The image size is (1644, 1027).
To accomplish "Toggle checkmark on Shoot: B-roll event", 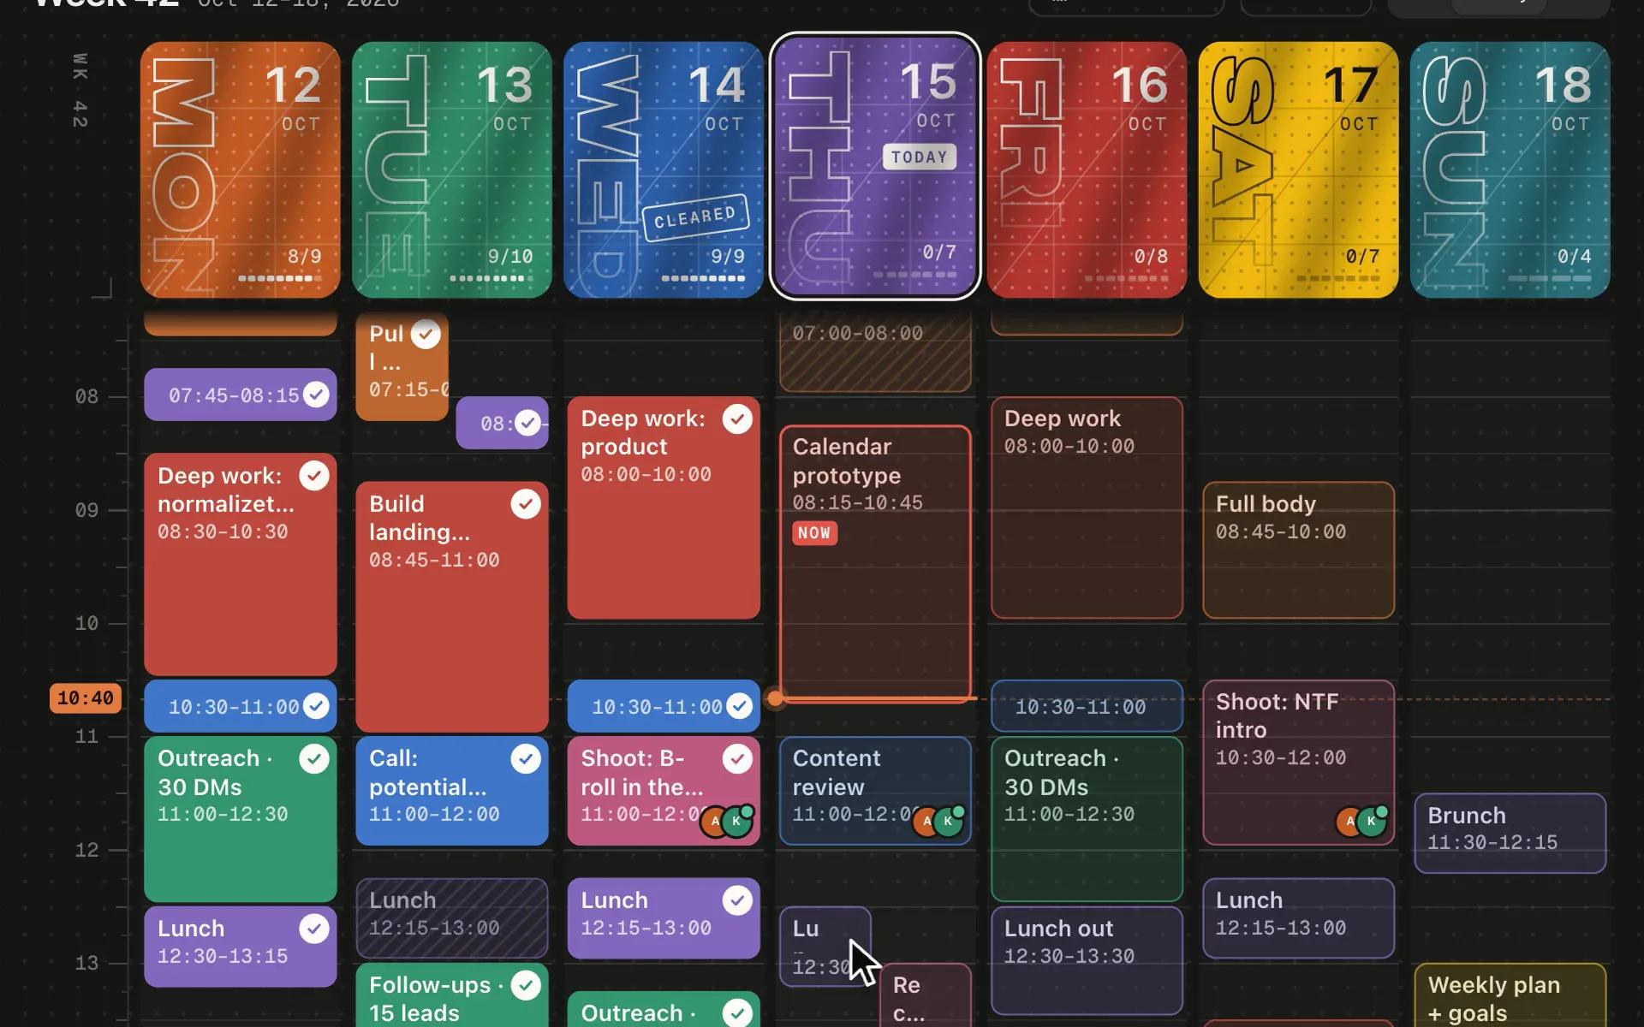I will 737,758.
